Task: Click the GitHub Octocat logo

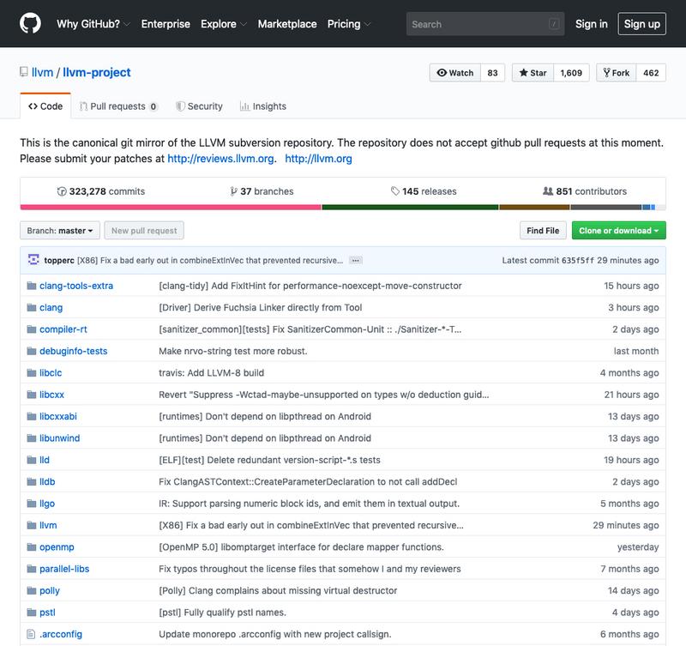Action: point(30,24)
